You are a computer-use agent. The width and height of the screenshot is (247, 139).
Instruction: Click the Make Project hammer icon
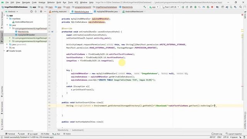[145, 7]
